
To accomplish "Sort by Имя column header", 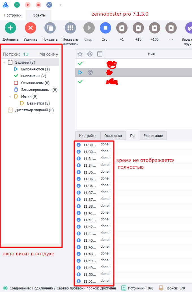I will [151, 54].
